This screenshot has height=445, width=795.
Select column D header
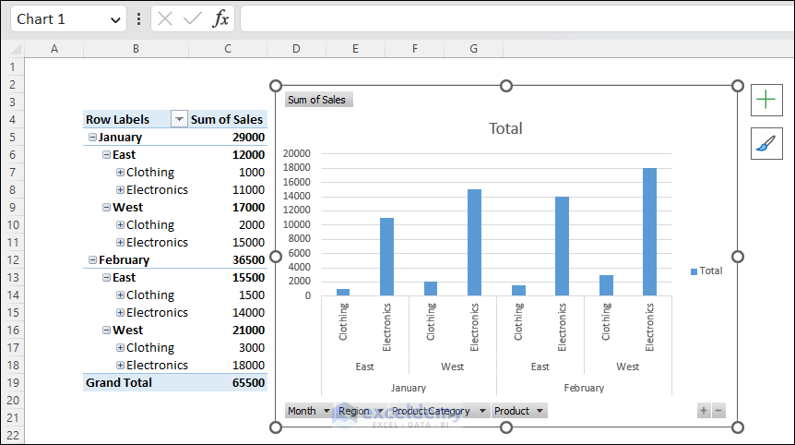[296, 49]
